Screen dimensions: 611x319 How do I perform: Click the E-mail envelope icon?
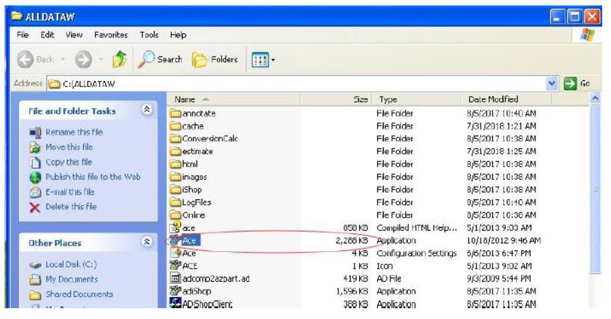[x=35, y=192]
